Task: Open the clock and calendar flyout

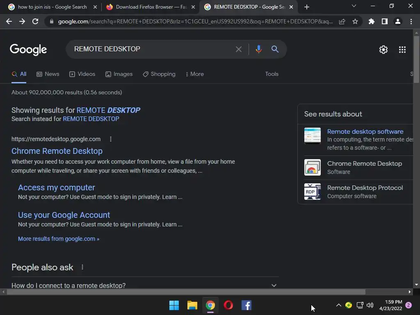Action: [391, 305]
